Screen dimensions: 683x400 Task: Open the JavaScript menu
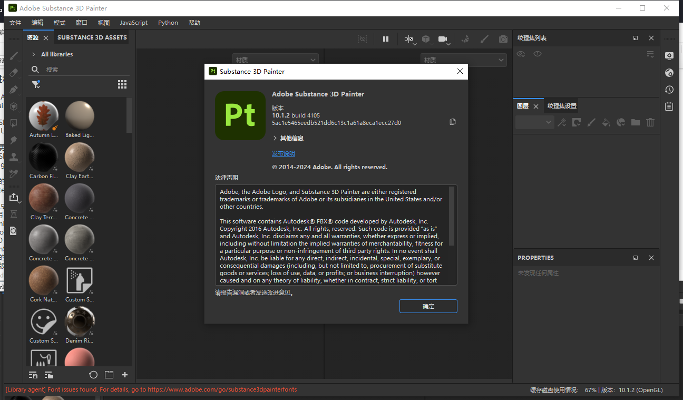coord(134,23)
